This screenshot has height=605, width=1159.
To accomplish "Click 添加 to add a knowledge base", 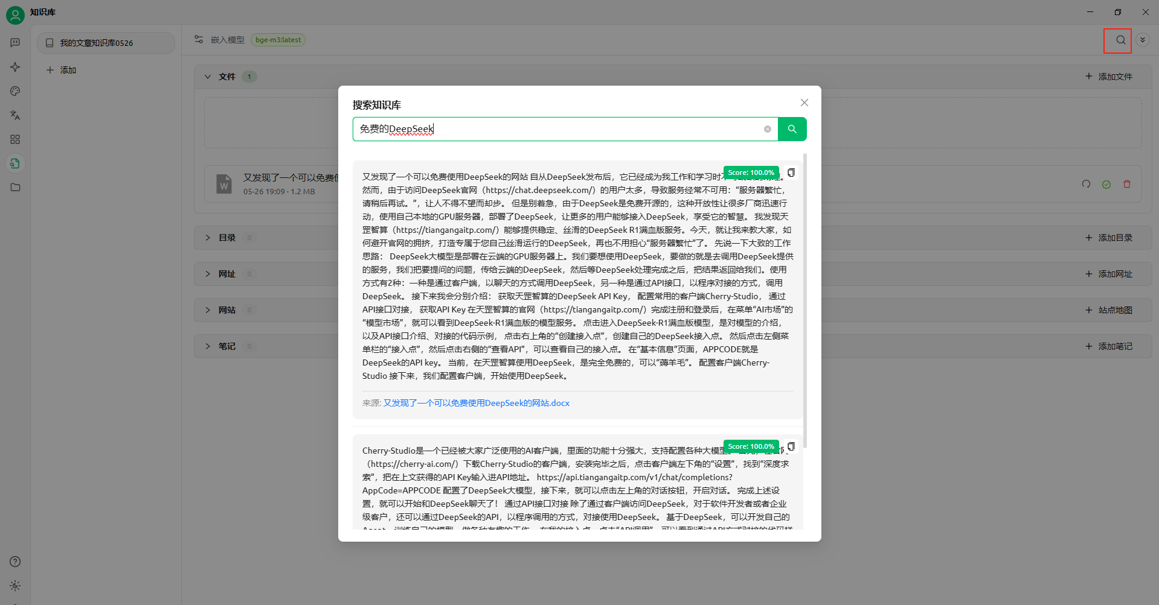I will coord(61,70).
